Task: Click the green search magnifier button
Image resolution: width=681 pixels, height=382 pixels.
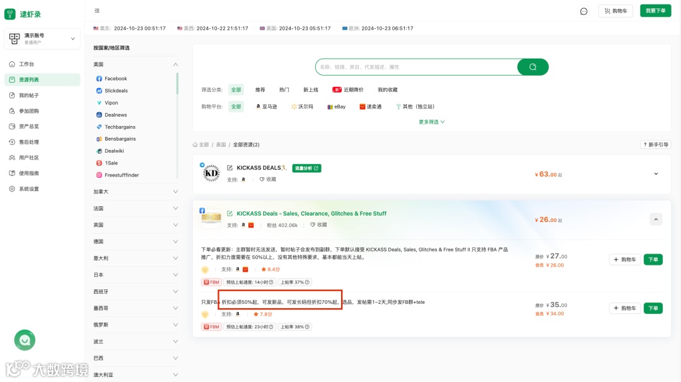Action: 533,67
